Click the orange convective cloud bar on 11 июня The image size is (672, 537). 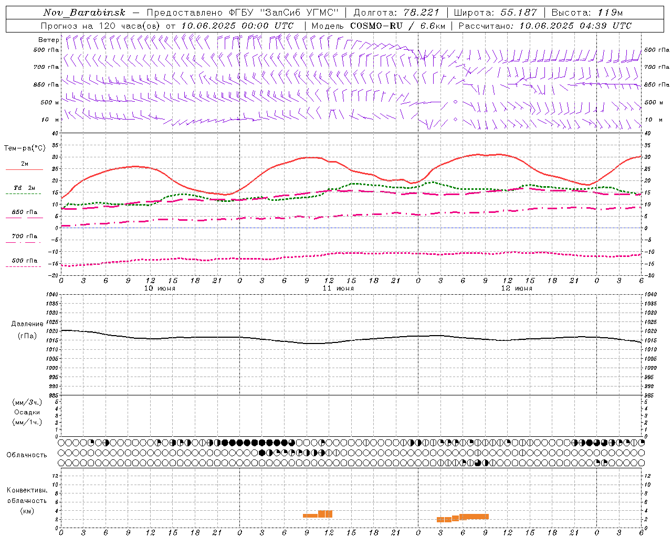(x=318, y=514)
